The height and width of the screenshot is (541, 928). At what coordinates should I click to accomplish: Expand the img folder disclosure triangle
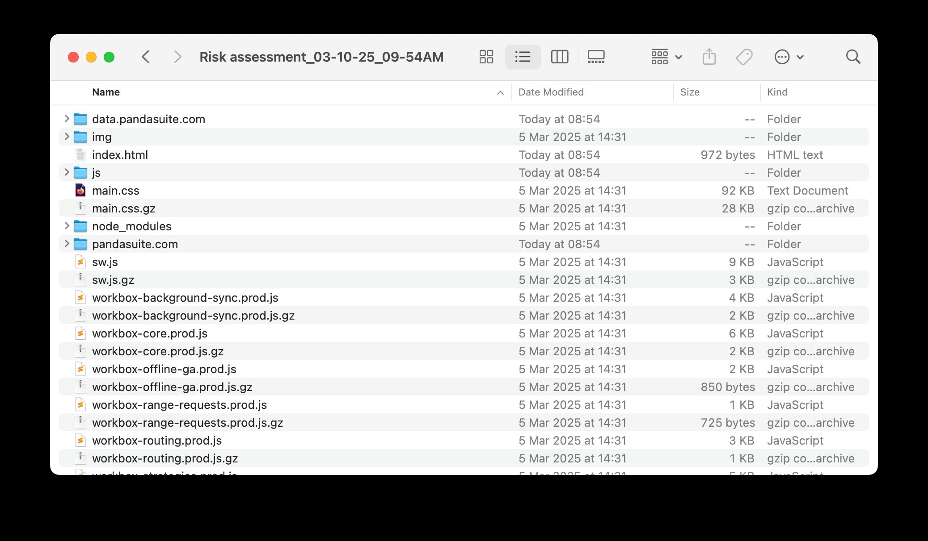click(x=66, y=137)
